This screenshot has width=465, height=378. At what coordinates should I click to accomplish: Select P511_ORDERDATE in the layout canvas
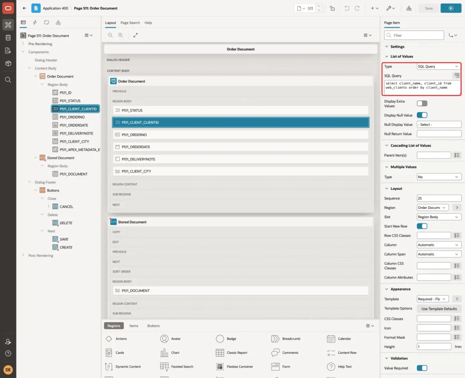pyautogui.click(x=241, y=147)
